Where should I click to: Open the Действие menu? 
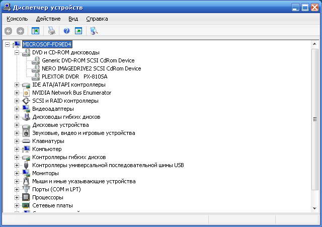click(48, 19)
